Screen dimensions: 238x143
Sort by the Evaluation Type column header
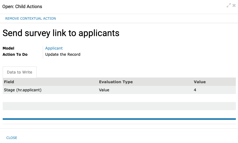click(x=116, y=82)
